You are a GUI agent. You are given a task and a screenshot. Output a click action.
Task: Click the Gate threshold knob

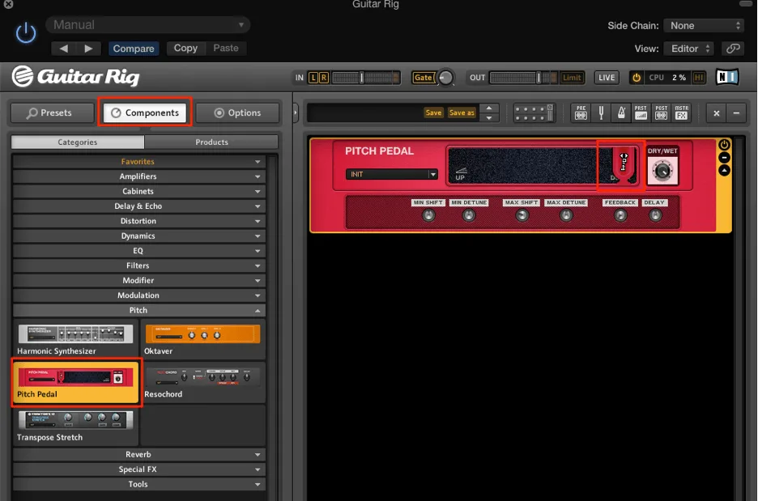[445, 78]
